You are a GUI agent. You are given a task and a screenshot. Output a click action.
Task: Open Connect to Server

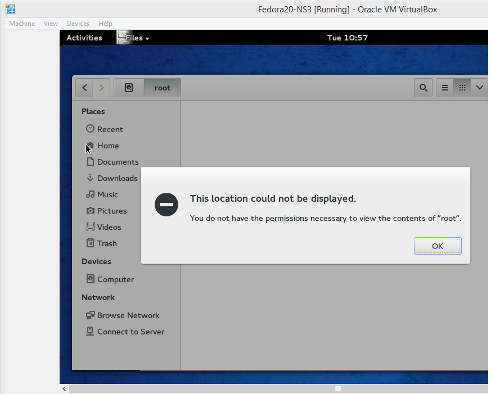126,332
